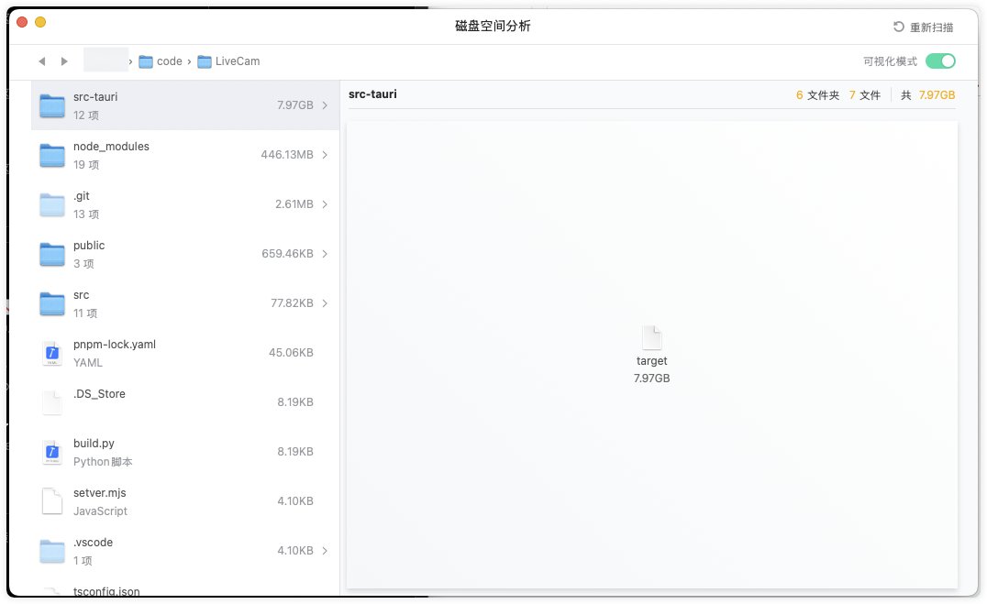Image resolution: width=987 pixels, height=604 pixels.
Task: Expand public row chevron
Action: pos(325,254)
